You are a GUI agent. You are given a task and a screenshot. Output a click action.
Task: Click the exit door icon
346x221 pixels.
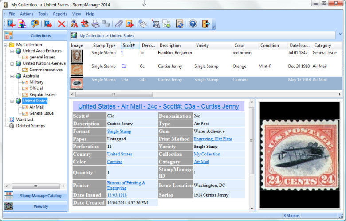[206, 23]
